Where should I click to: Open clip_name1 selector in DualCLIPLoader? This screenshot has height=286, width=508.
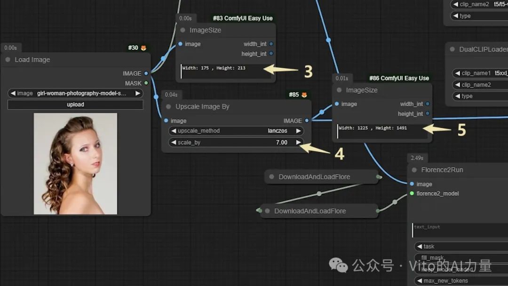(x=480, y=73)
